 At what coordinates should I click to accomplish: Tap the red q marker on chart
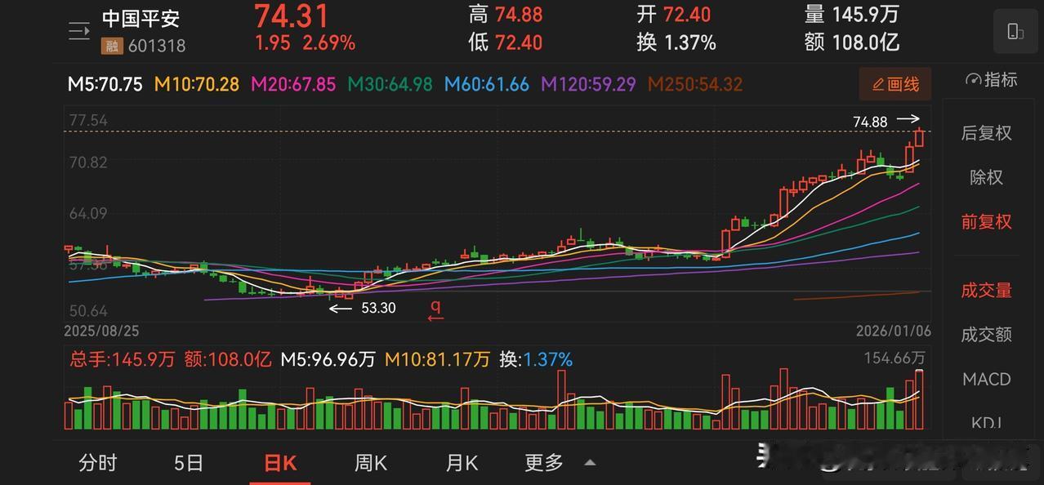[436, 309]
